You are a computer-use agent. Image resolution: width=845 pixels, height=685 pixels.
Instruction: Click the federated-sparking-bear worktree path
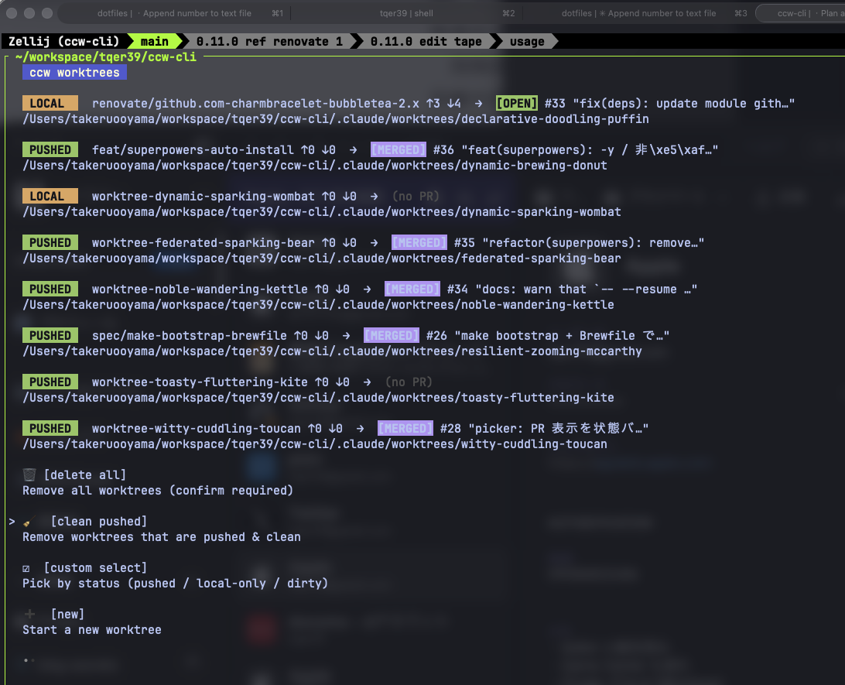pyautogui.click(x=322, y=258)
